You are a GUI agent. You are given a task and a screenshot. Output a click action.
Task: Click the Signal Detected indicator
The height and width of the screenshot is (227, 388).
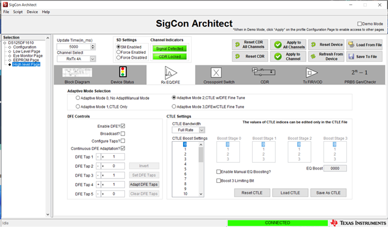[170, 48]
